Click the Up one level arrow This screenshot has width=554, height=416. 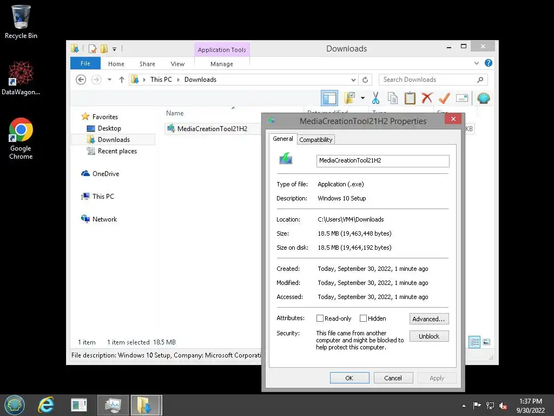pos(122,80)
